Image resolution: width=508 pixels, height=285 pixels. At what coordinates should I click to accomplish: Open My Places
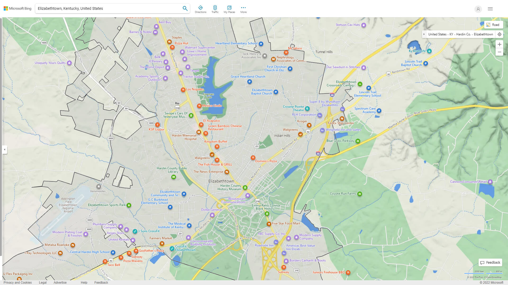pyautogui.click(x=229, y=8)
